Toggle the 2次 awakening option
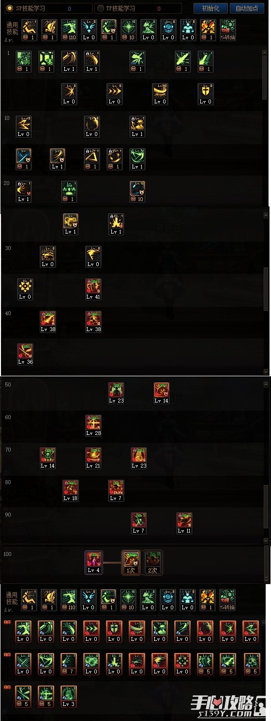Image resolution: width=271 pixels, height=721 pixels. (x=153, y=562)
